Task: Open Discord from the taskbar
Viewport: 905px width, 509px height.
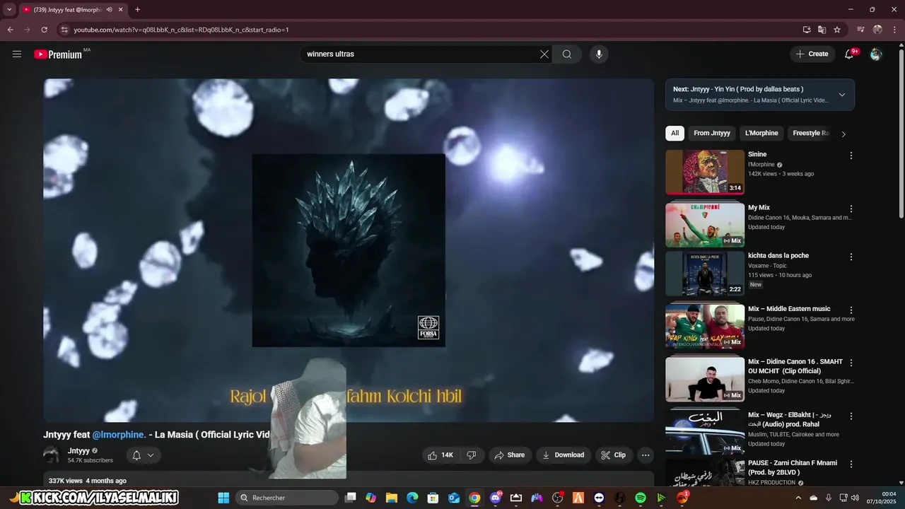Action: point(496,498)
